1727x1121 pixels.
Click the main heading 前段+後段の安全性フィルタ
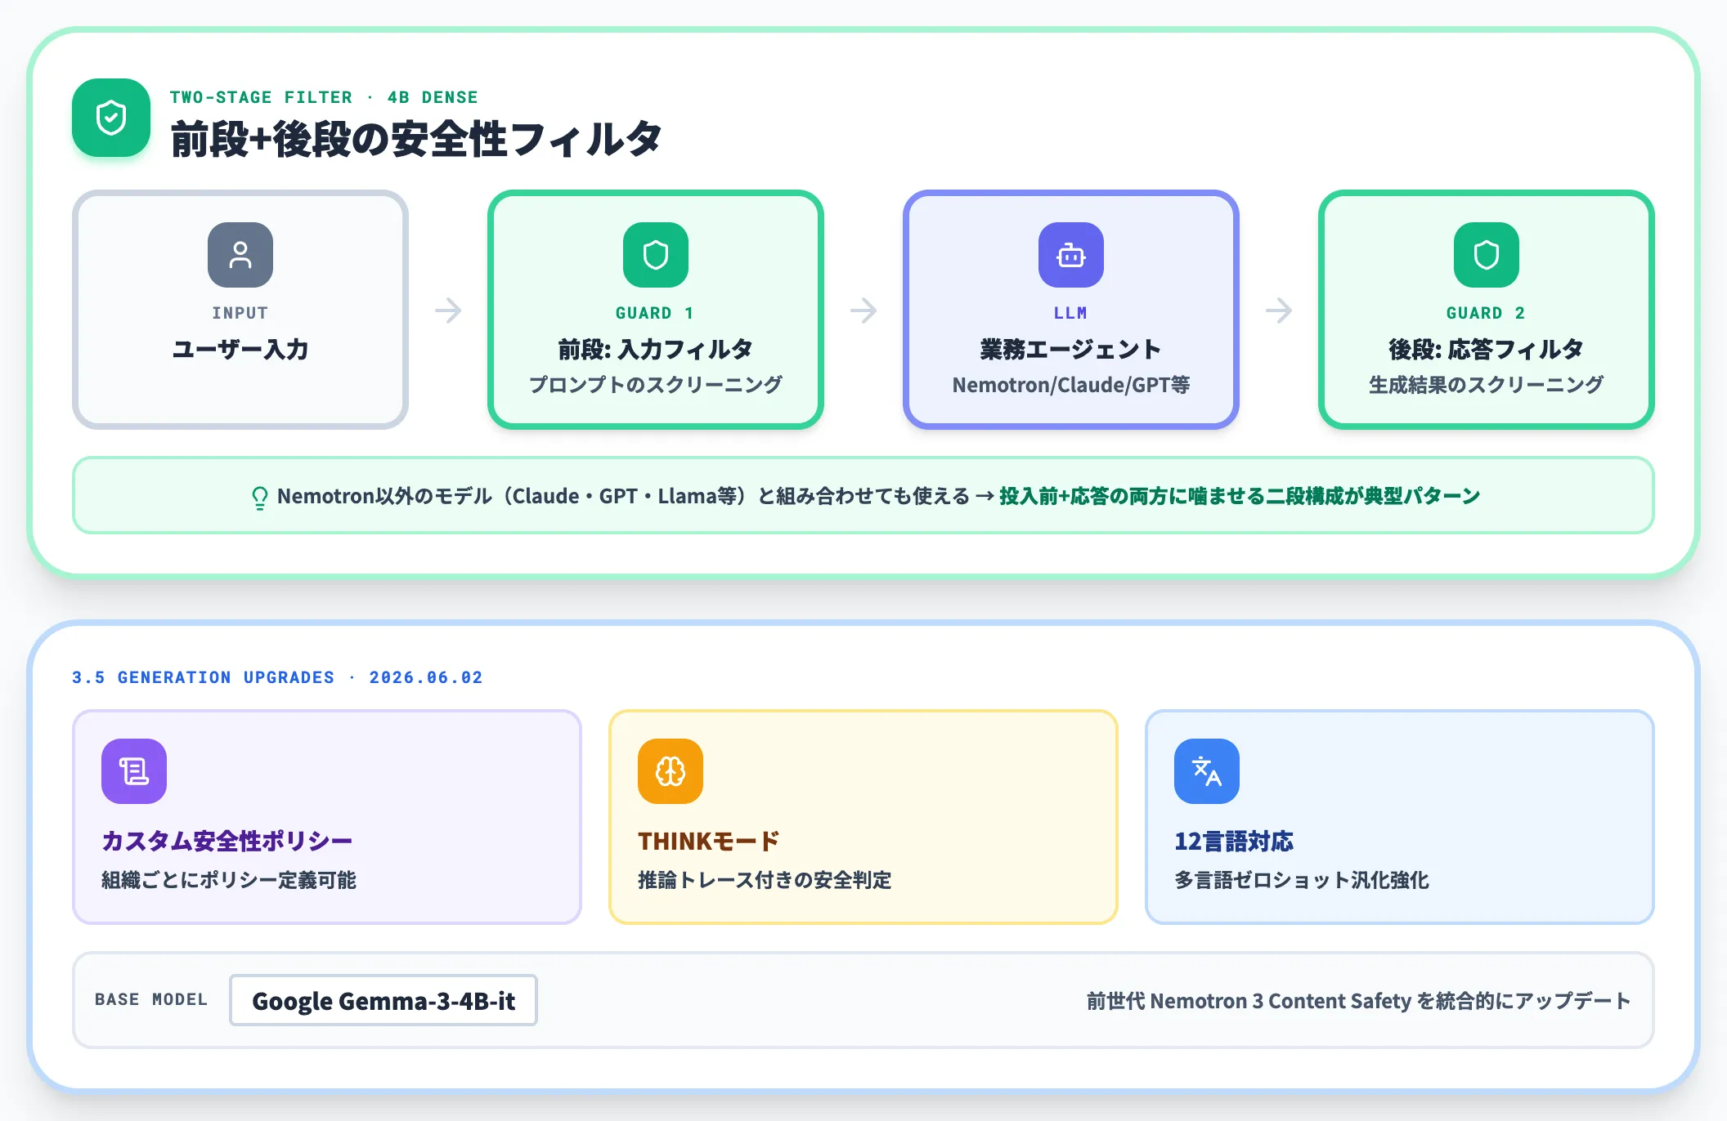tap(416, 139)
